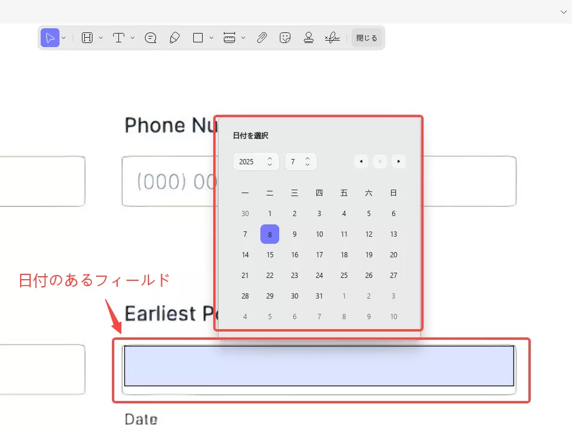Select date 12 in calendar

[369, 234]
